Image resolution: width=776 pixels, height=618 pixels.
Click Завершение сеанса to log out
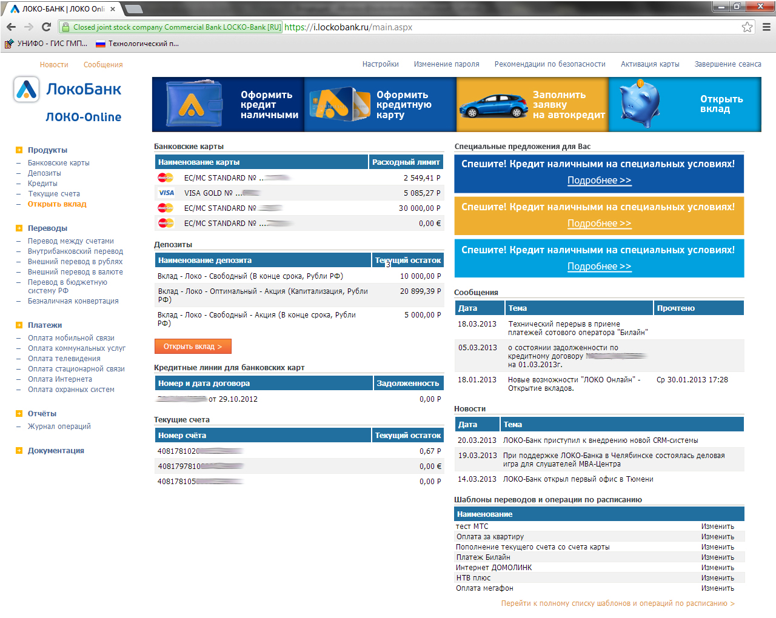click(728, 64)
